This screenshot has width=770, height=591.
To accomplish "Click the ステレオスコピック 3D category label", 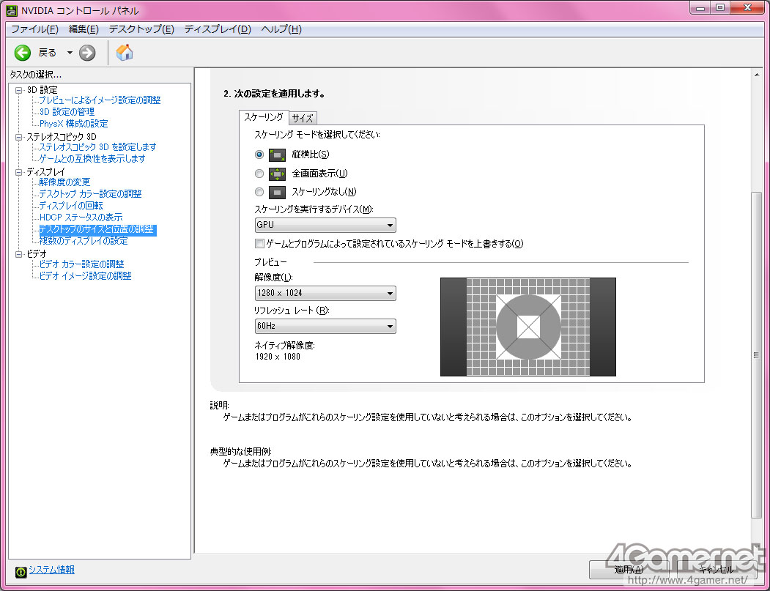I will point(62,137).
